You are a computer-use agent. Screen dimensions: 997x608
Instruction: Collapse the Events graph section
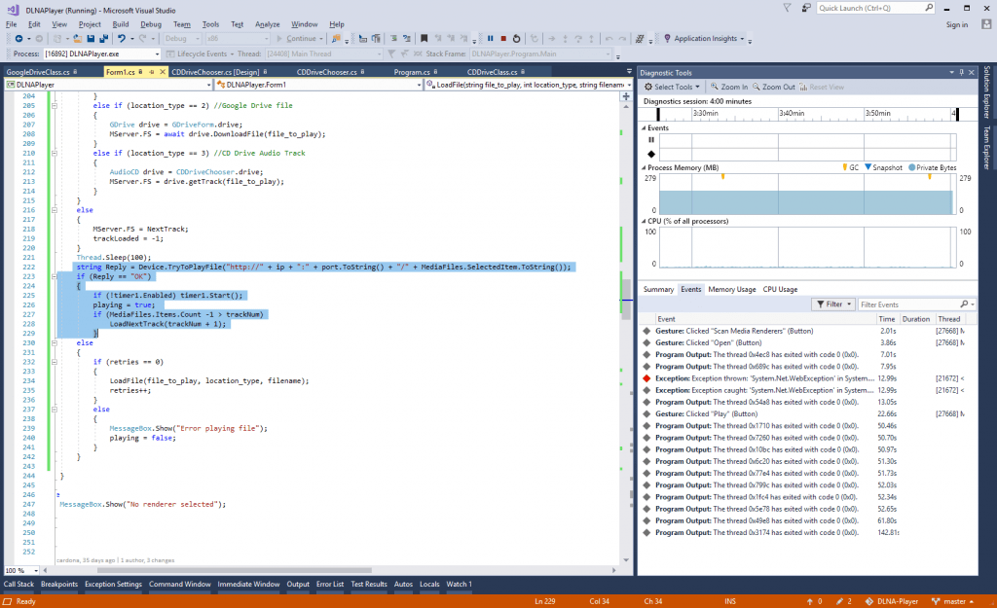pyautogui.click(x=644, y=127)
